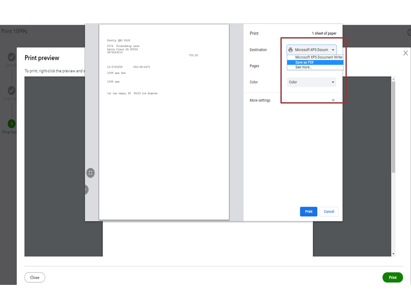
Task: Click the completed Sample step checkmark
Action: tap(11, 57)
